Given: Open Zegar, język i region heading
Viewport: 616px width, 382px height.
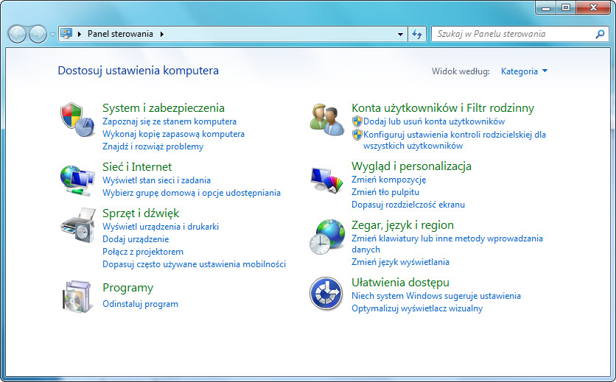Looking at the screenshot, I should [x=402, y=225].
